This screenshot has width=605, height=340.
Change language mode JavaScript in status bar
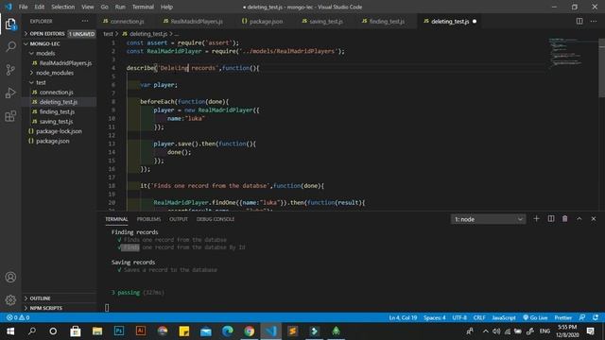click(x=504, y=317)
